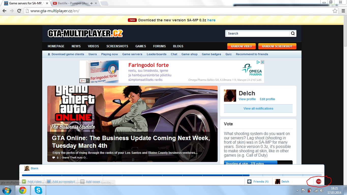347x195 pixels.
Task: Bookmark this page with star icon
Action: click(x=335, y=11)
